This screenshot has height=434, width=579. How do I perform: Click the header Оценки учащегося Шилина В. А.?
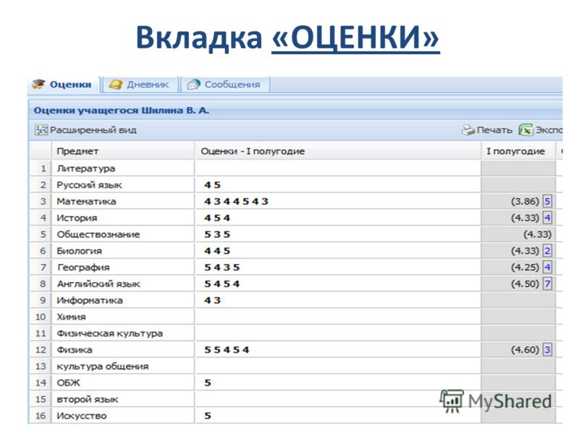(x=122, y=111)
